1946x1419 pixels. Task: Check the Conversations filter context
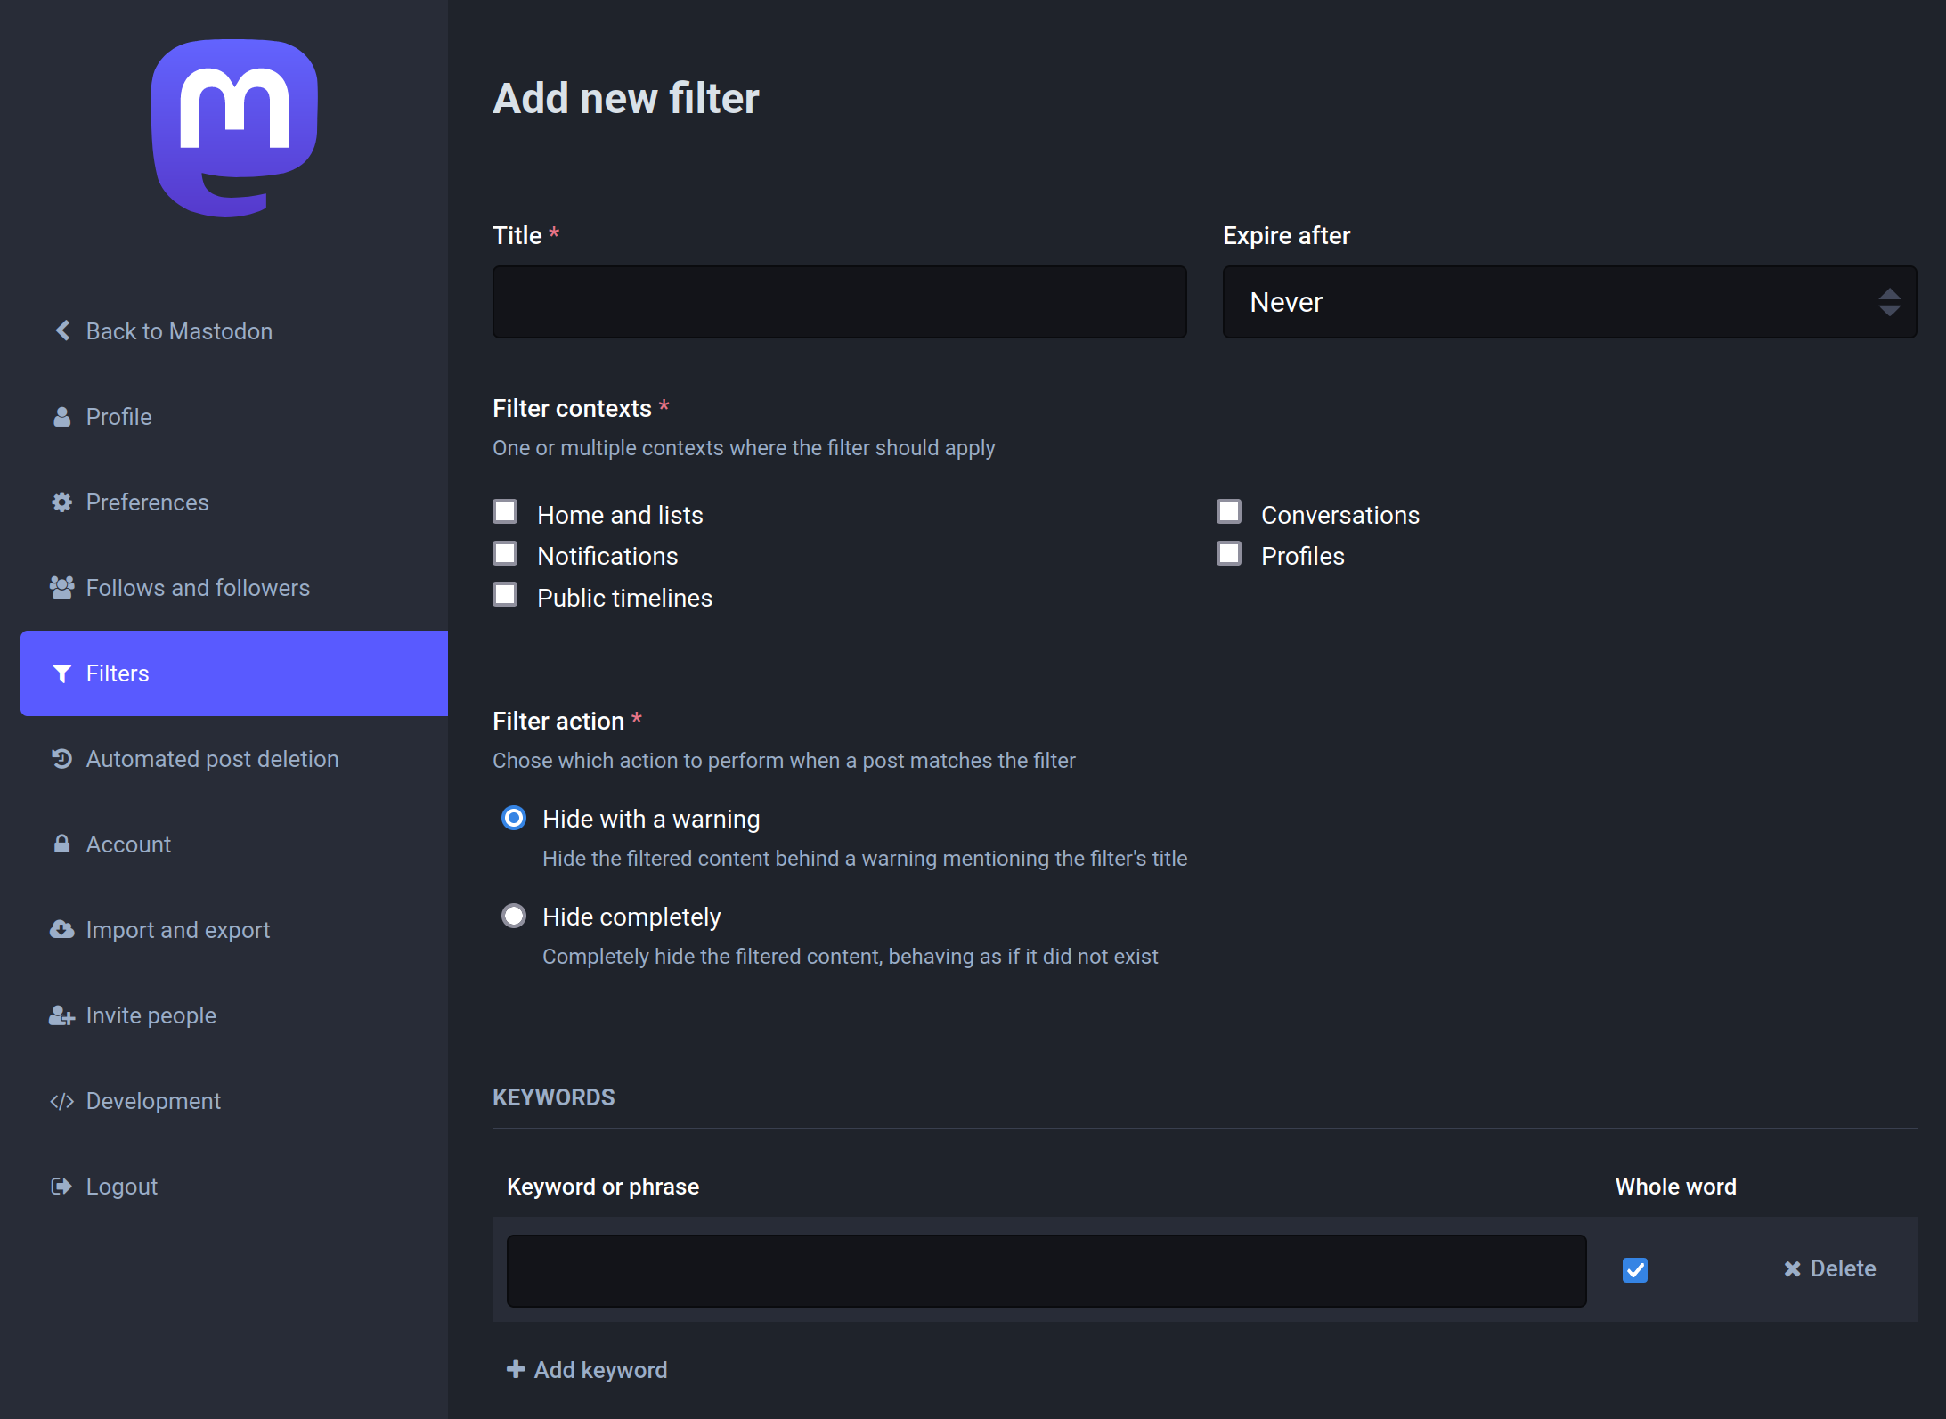1229,510
